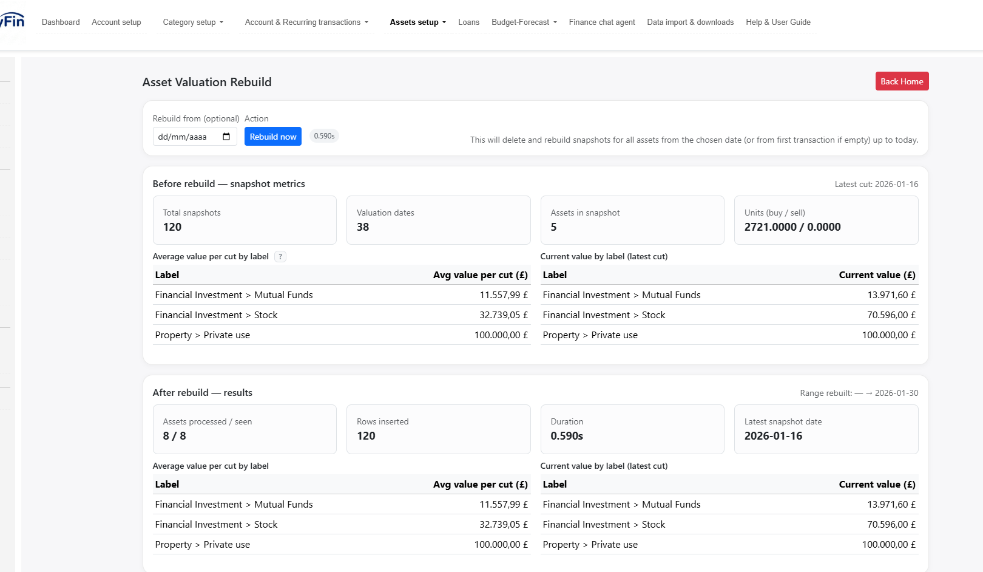Select Valuation dates value 38
This screenshot has width=983, height=572.
[x=363, y=227]
